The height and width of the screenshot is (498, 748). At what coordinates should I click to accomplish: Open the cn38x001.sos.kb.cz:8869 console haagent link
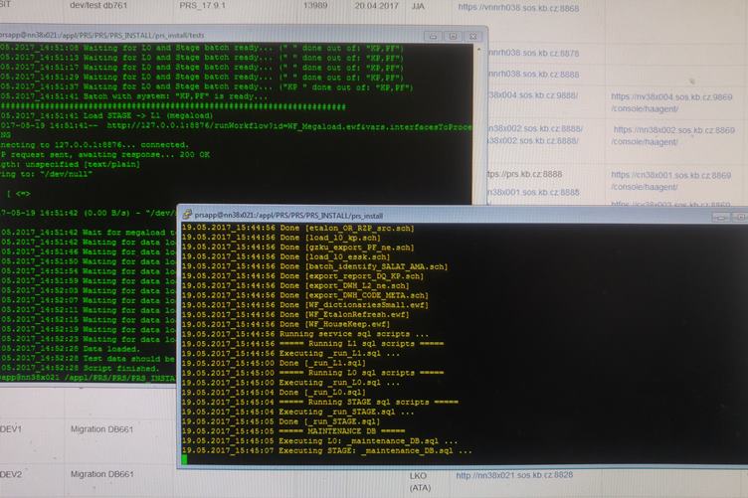(670, 181)
